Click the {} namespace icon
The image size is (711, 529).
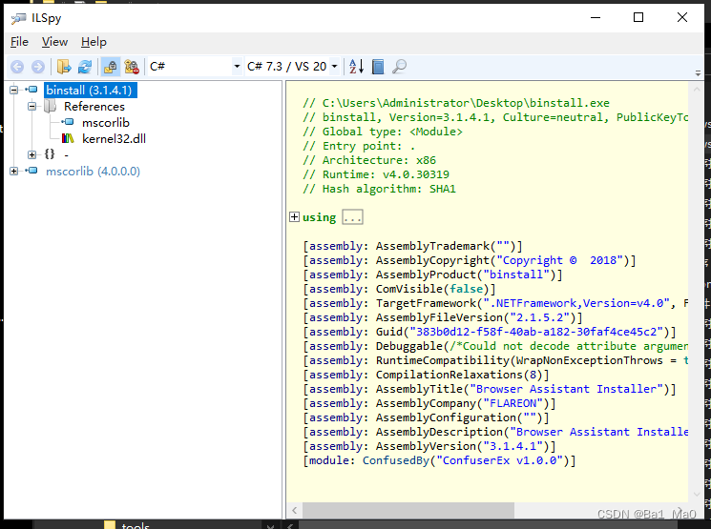pyautogui.click(x=50, y=154)
